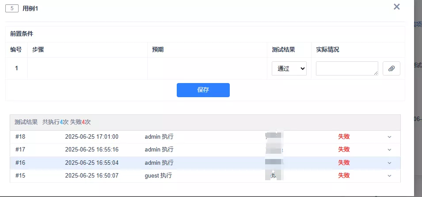
Task: Click the 前置条件 section header
Action: [22, 34]
